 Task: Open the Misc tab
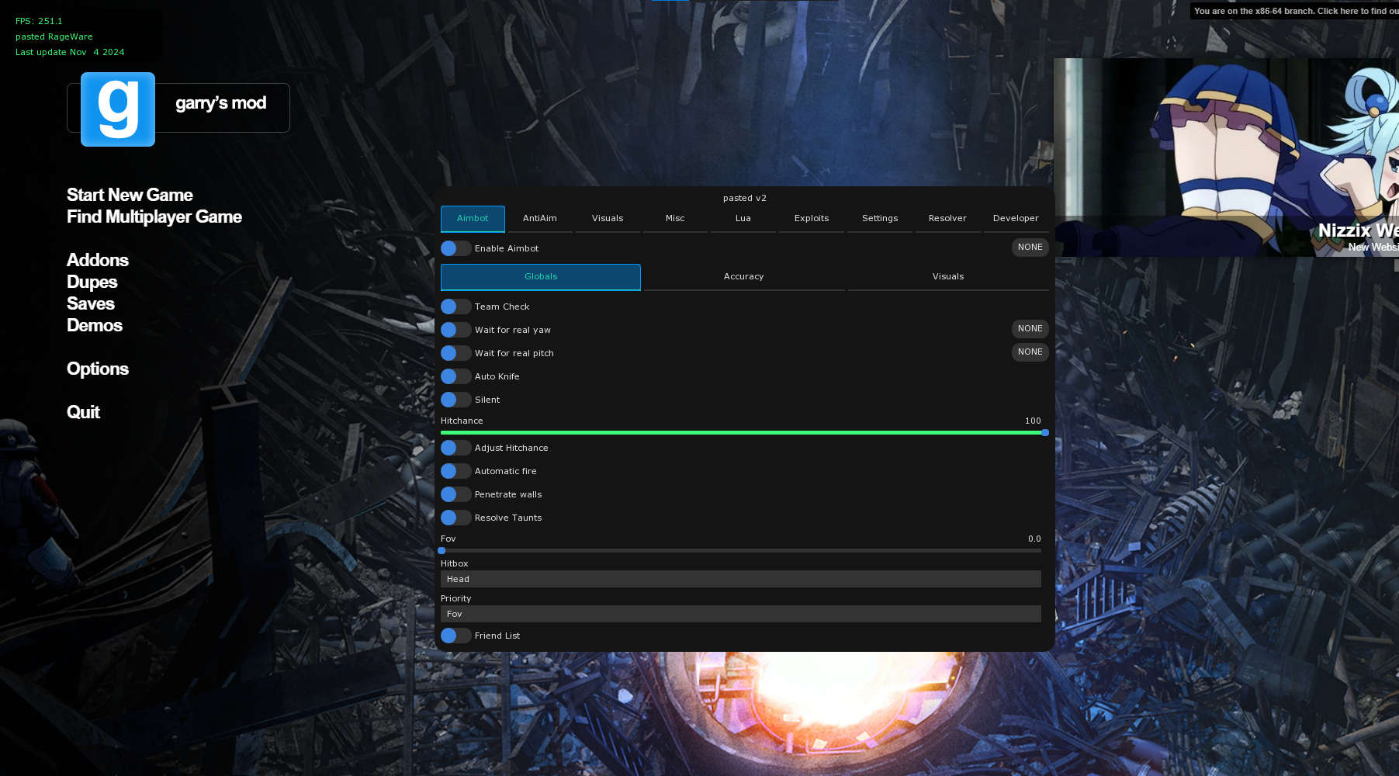(675, 219)
